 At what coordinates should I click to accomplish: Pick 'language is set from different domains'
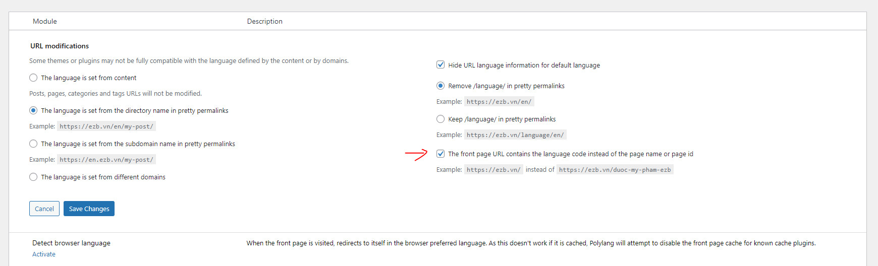click(x=33, y=177)
